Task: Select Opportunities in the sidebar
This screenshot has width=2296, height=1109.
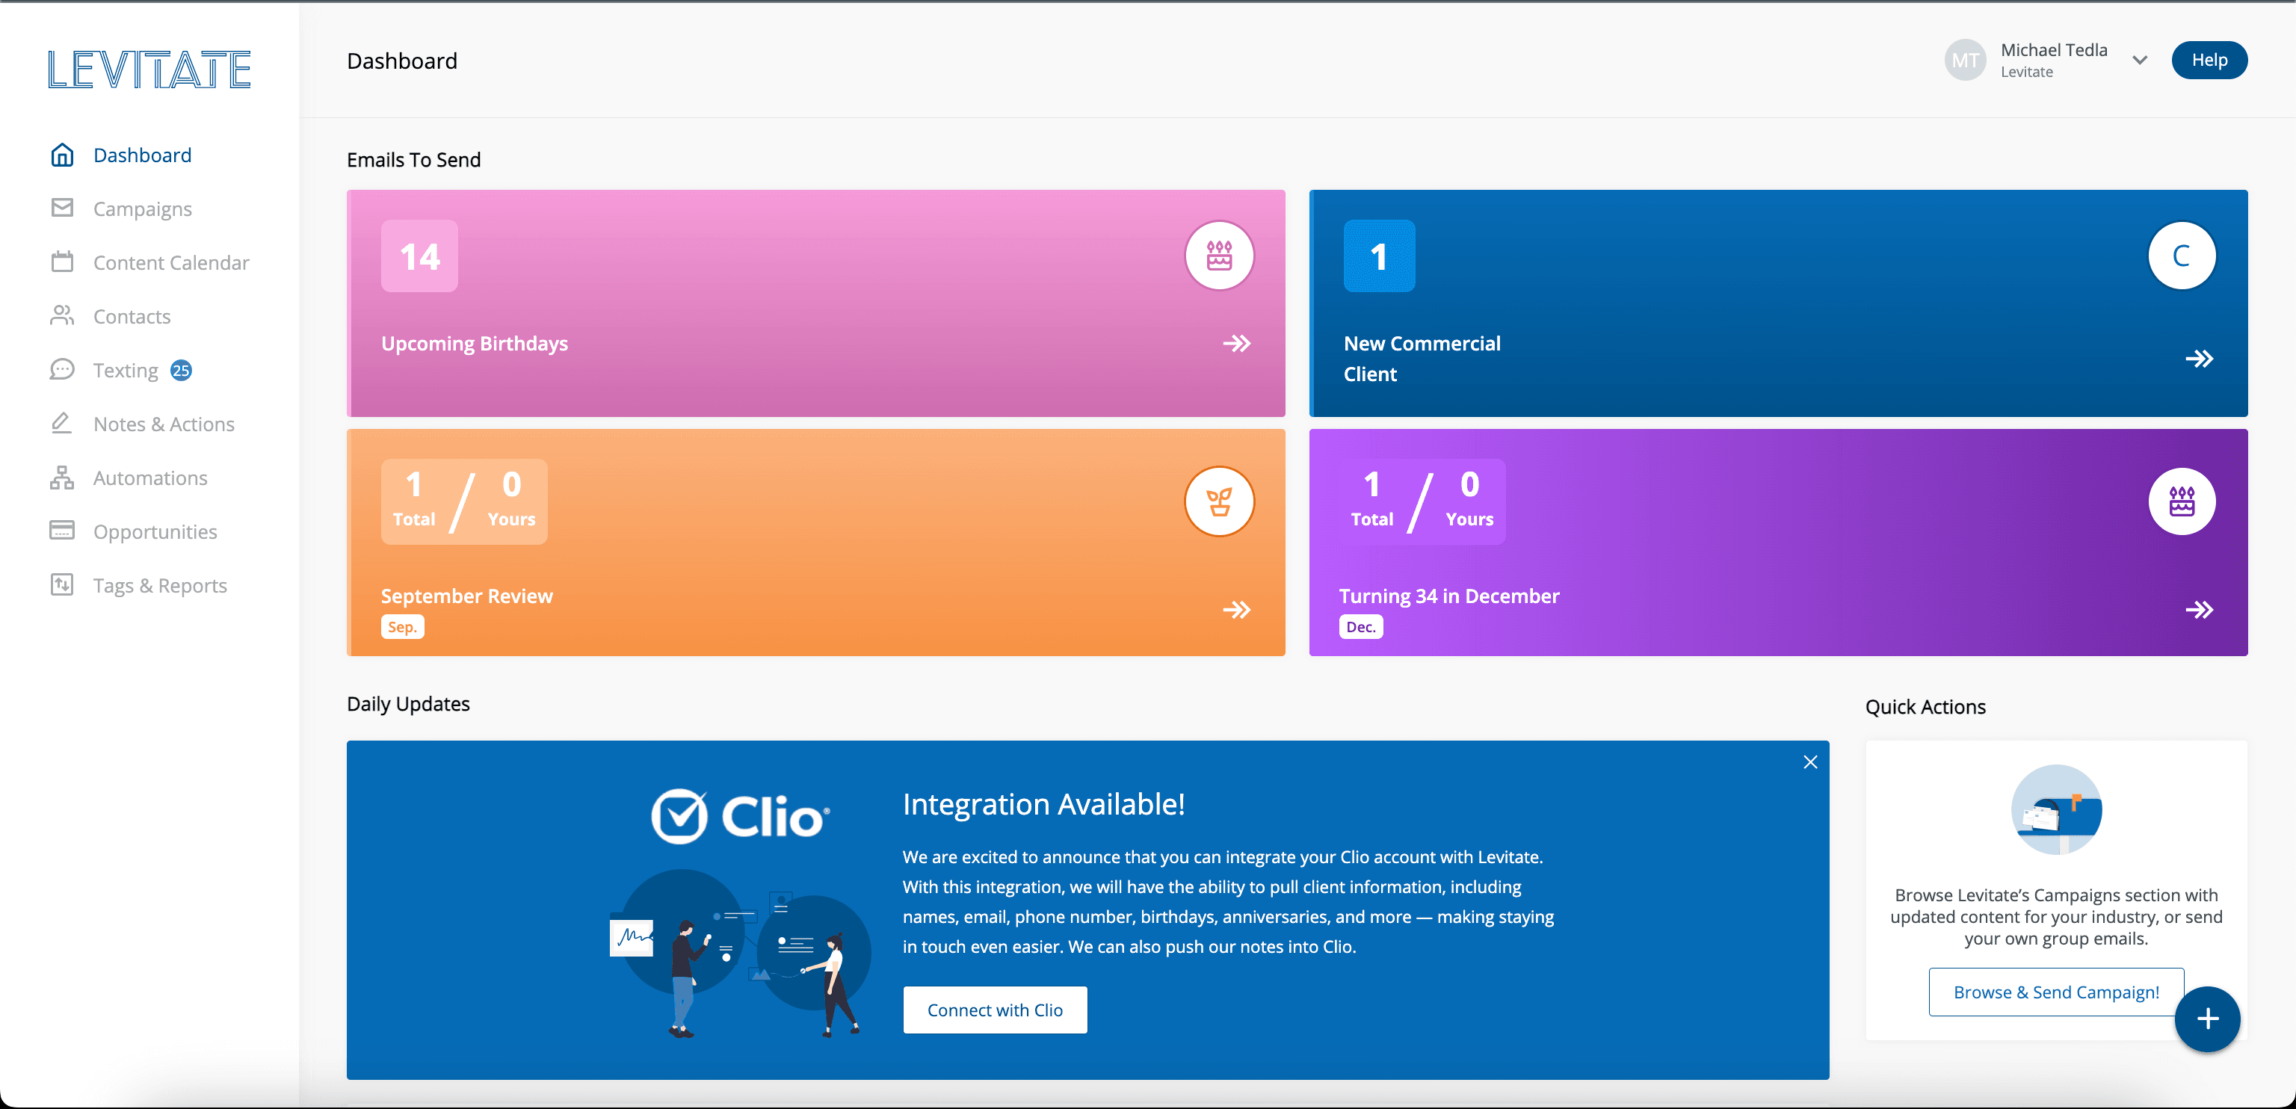Action: pos(155,532)
